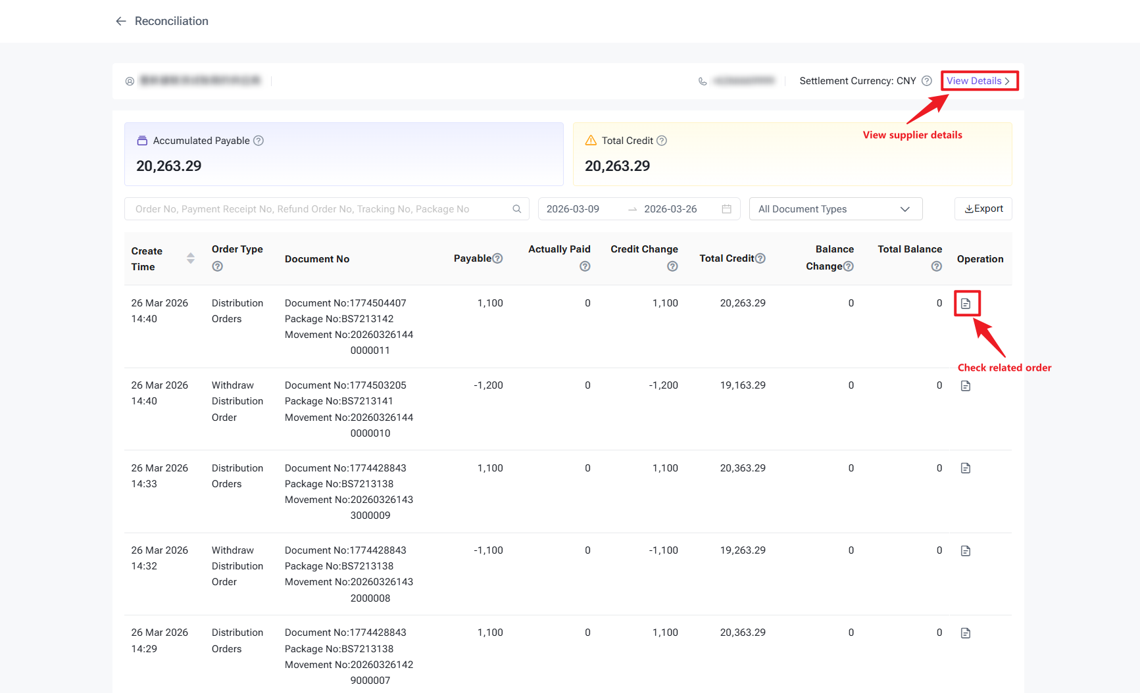Click help icon under Order Type header
Screen dimensions: 1140x693
218,266
